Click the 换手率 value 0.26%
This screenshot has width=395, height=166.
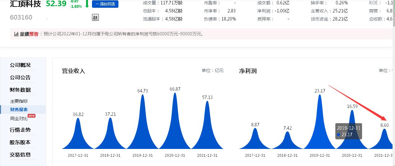click(x=342, y=3)
